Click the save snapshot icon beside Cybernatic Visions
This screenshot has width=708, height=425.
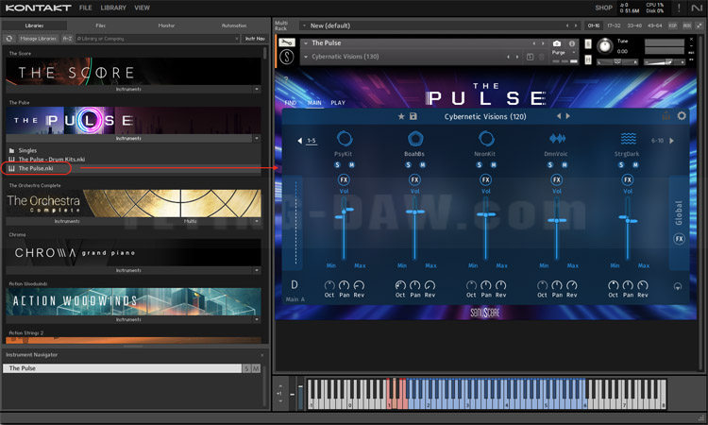(530, 57)
